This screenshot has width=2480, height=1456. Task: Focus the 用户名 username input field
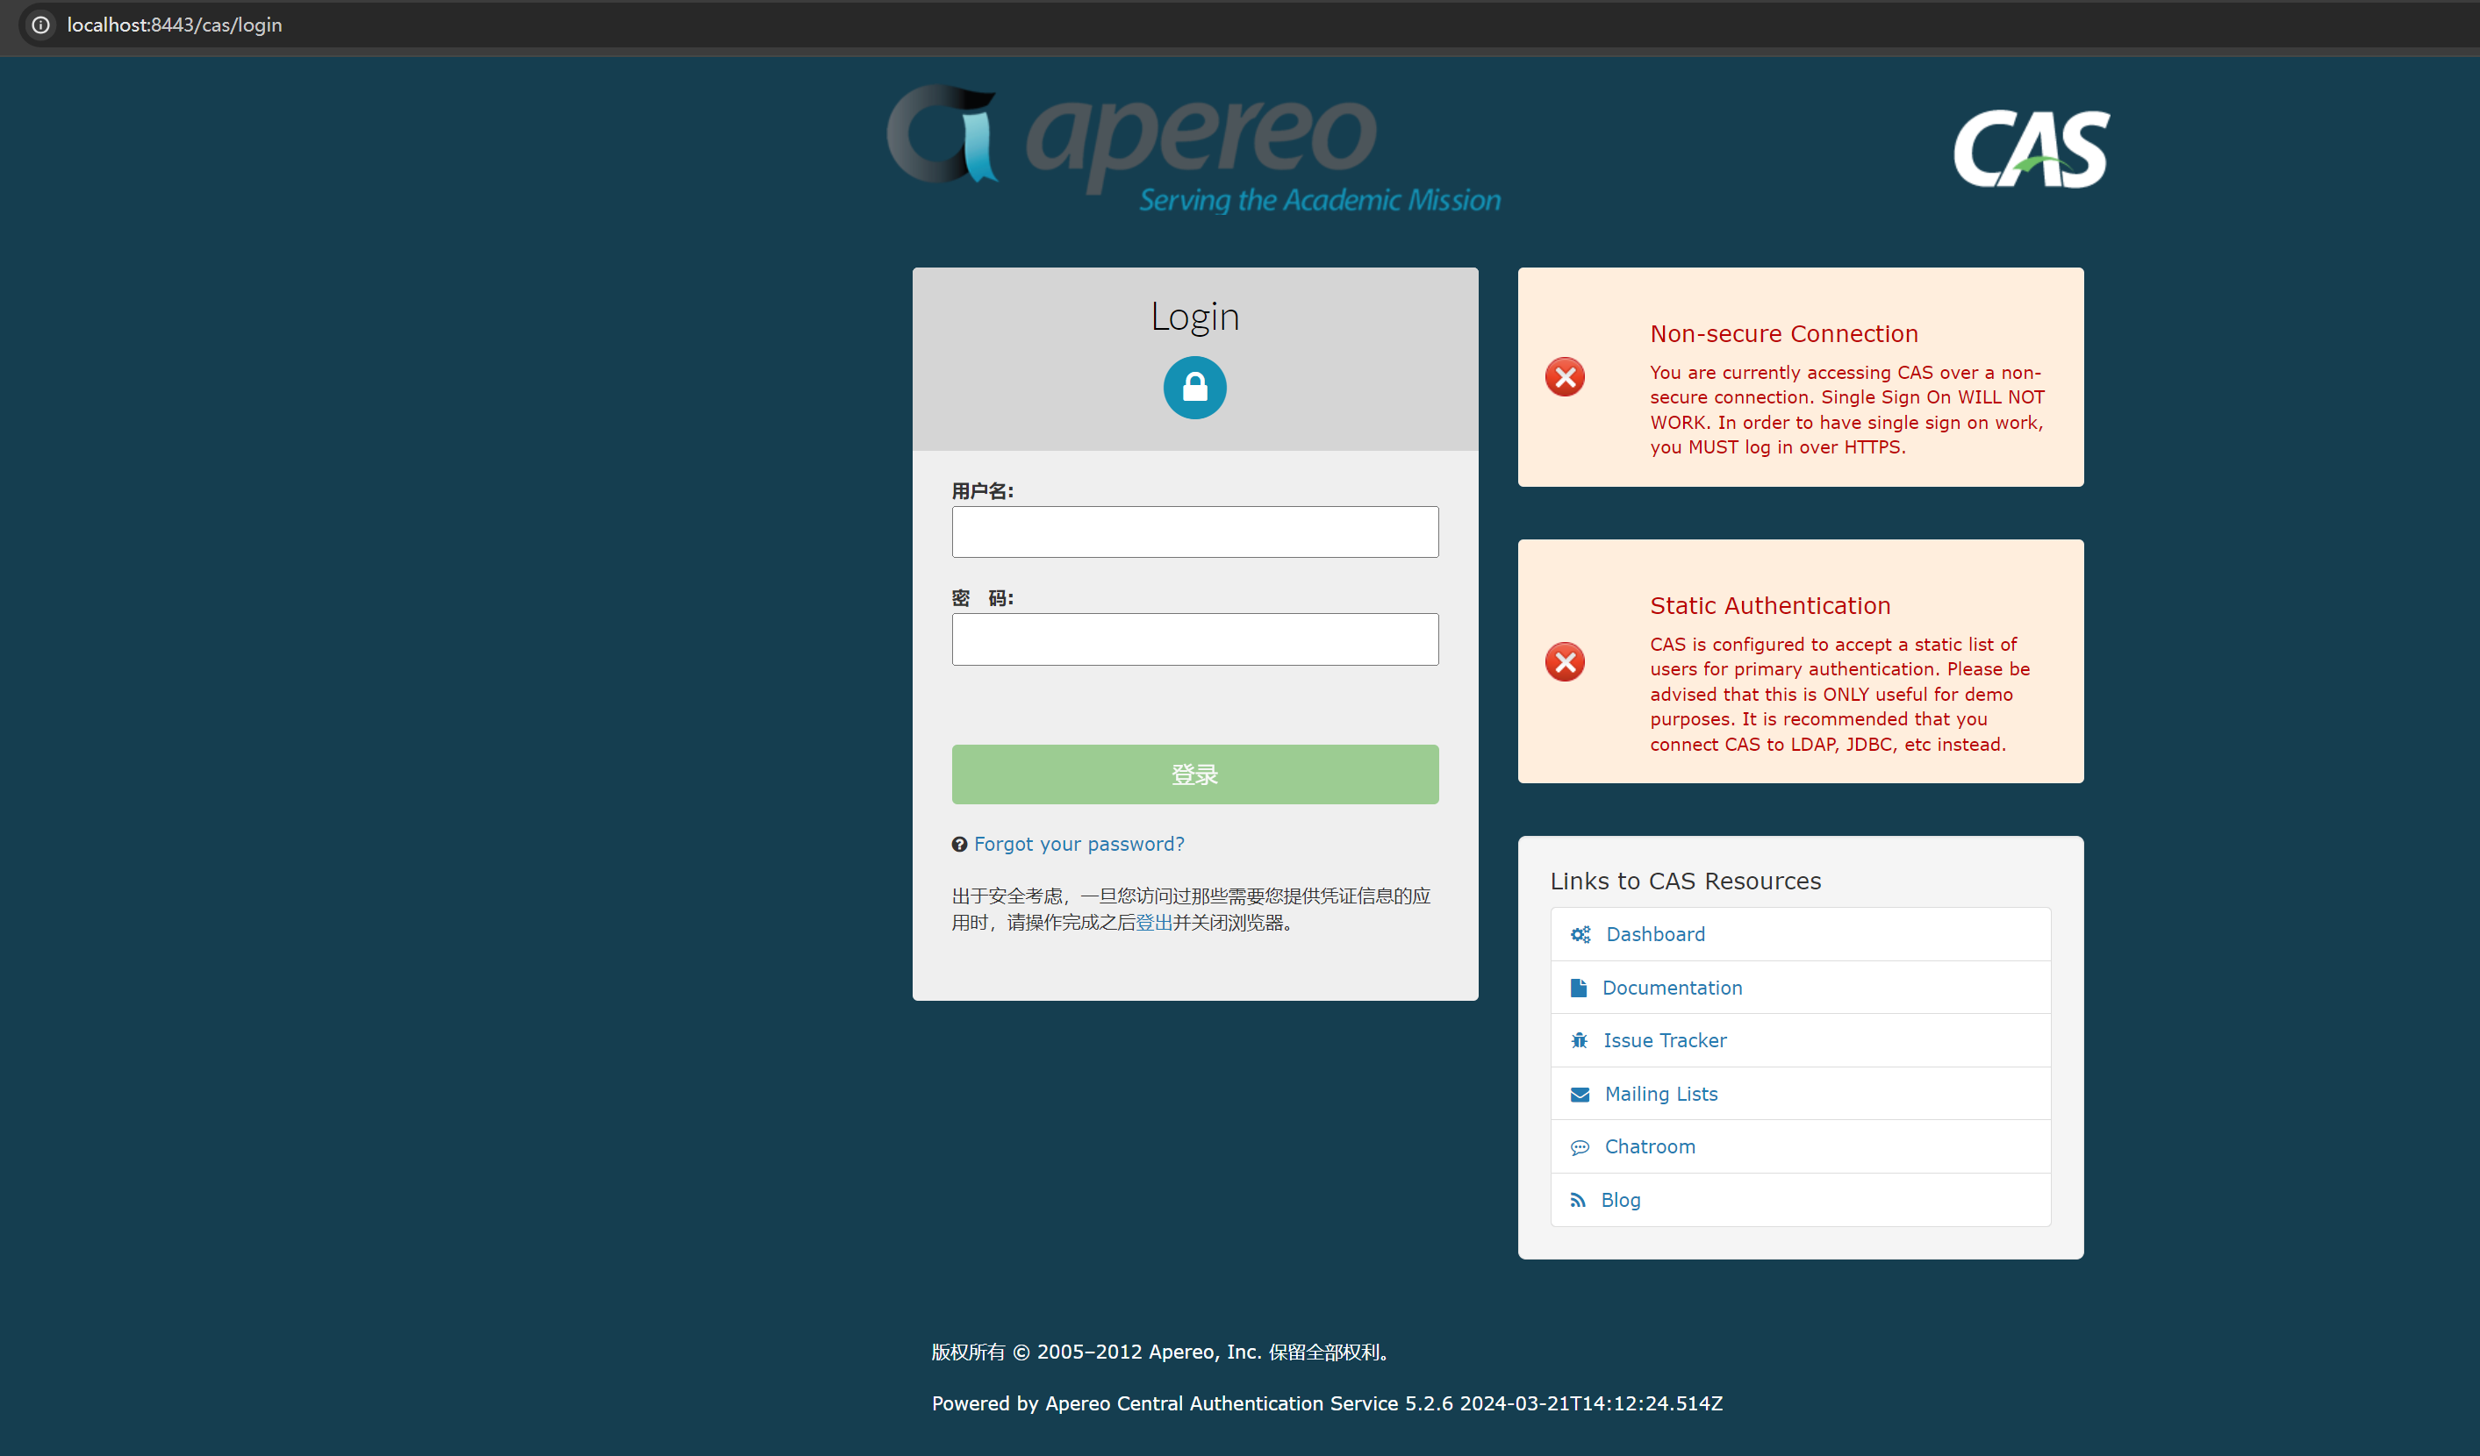coord(1194,532)
